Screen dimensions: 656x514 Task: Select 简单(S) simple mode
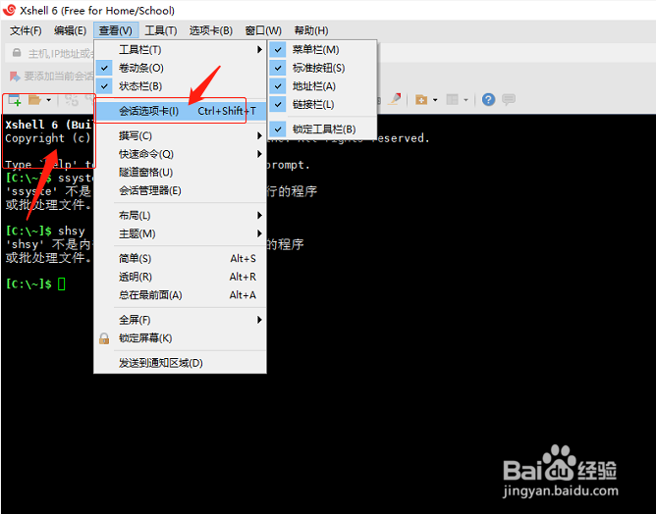click(181, 259)
